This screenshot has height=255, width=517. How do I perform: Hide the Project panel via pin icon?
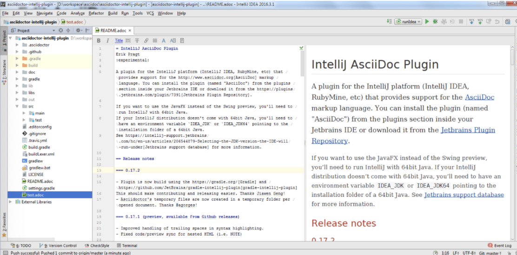(x=87, y=30)
